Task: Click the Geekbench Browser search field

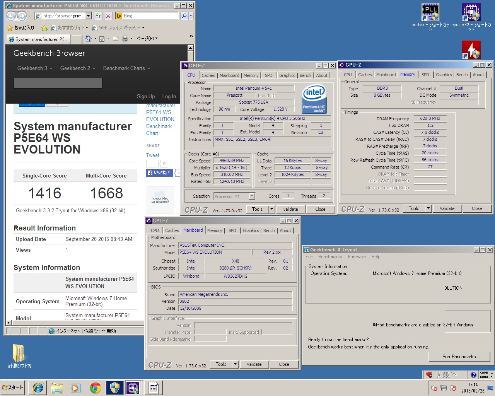Action: pyautogui.click(x=58, y=83)
